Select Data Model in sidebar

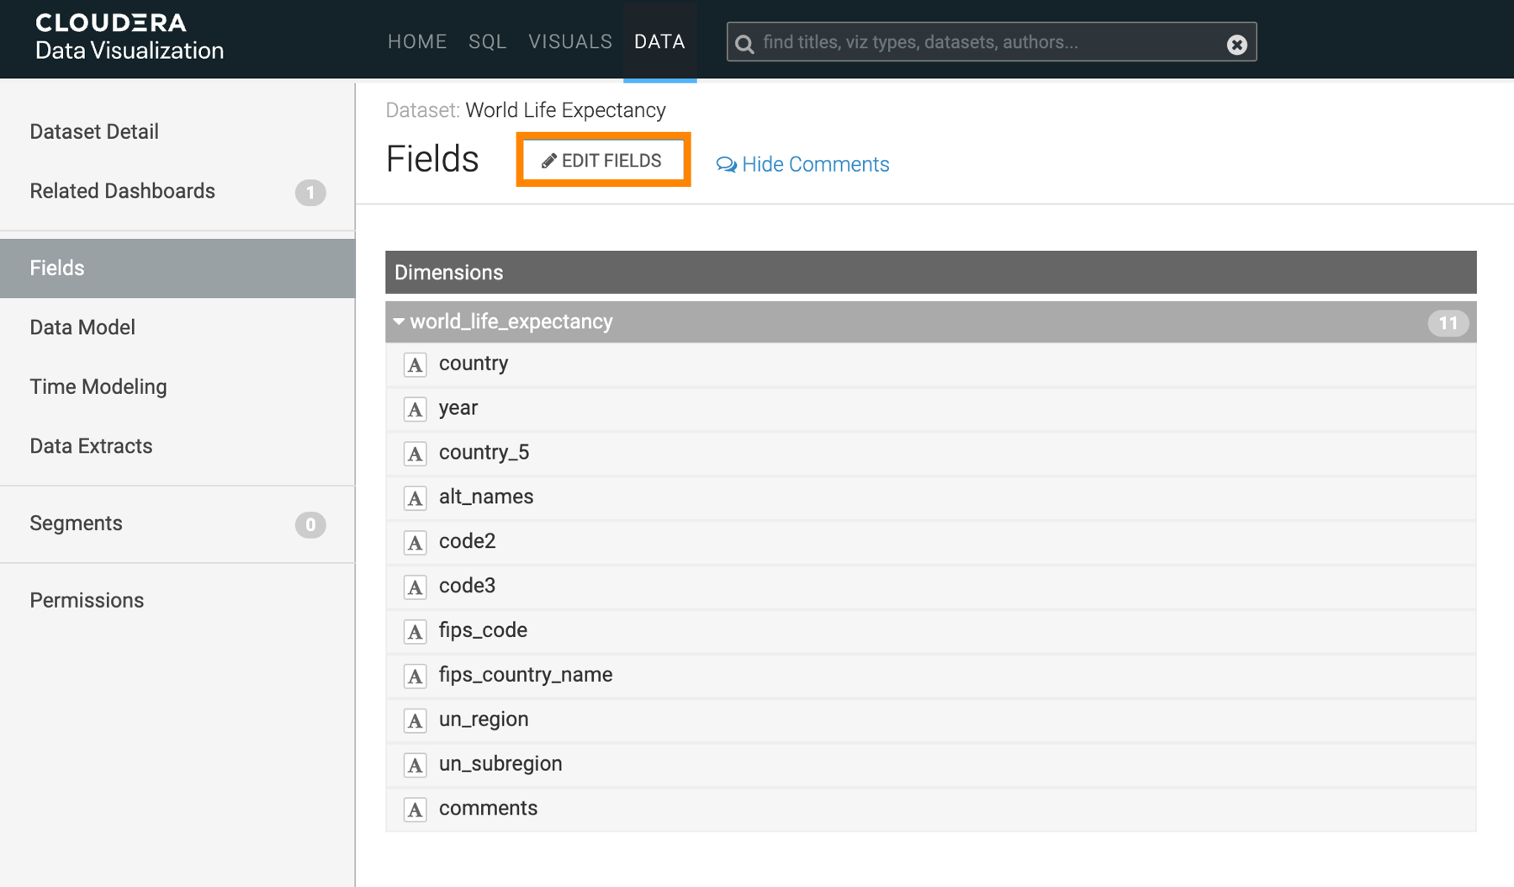pos(82,327)
